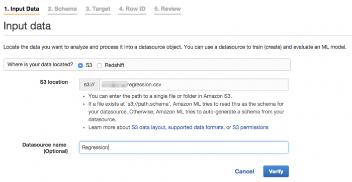The image size is (352, 182).
Task: Click the S3 location field label
Action: (x=54, y=82)
